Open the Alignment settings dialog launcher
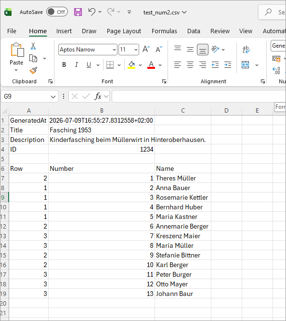Viewport: 286px width, 321px height. (262, 81)
